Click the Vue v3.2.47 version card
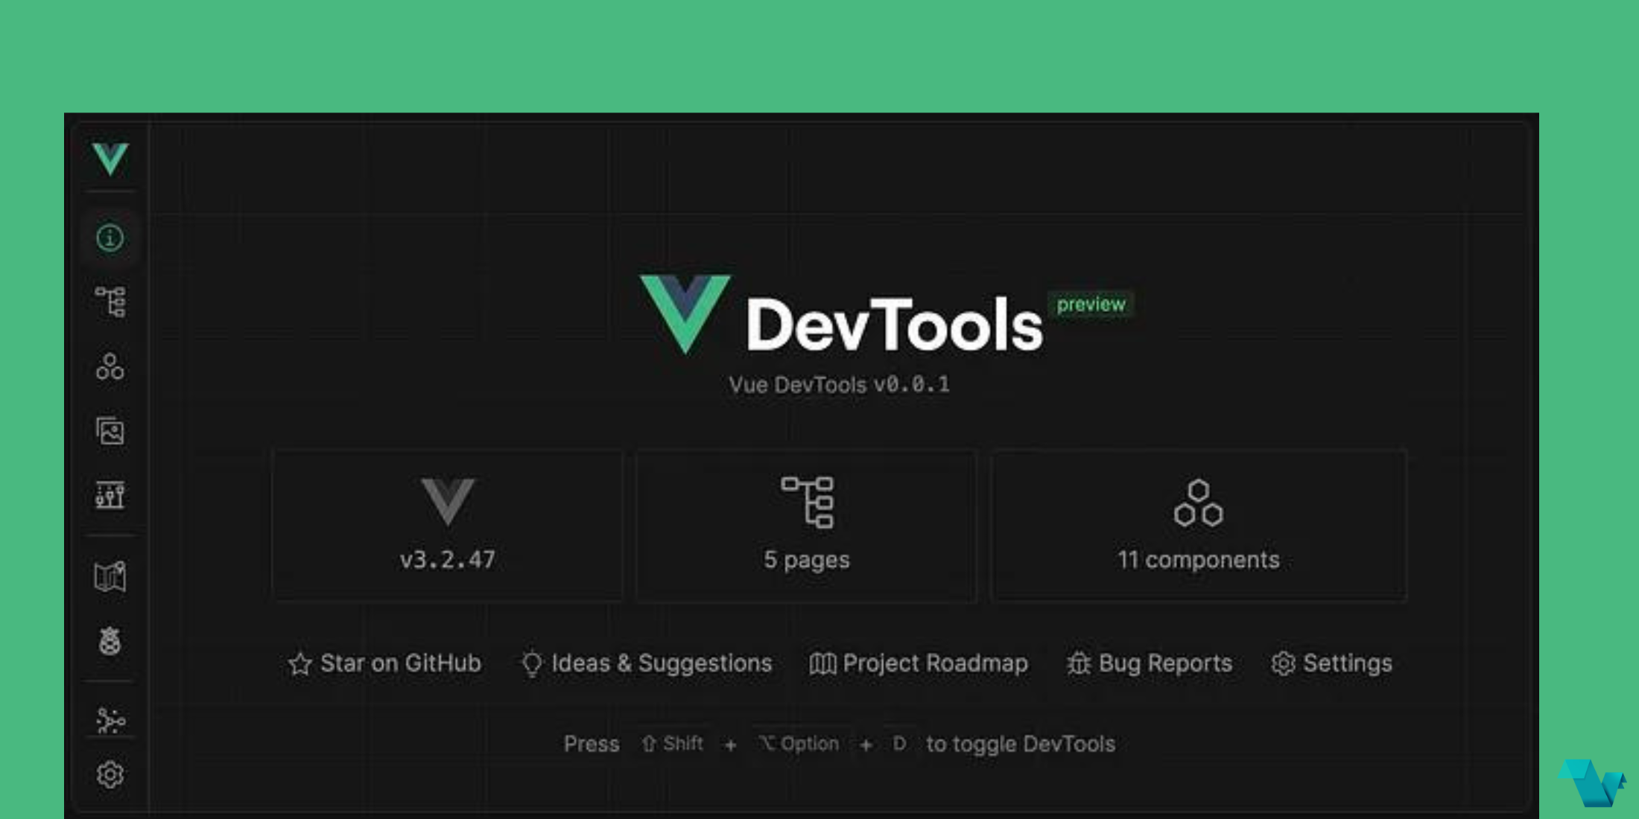Viewport: 1639px width, 819px height. (448, 524)
